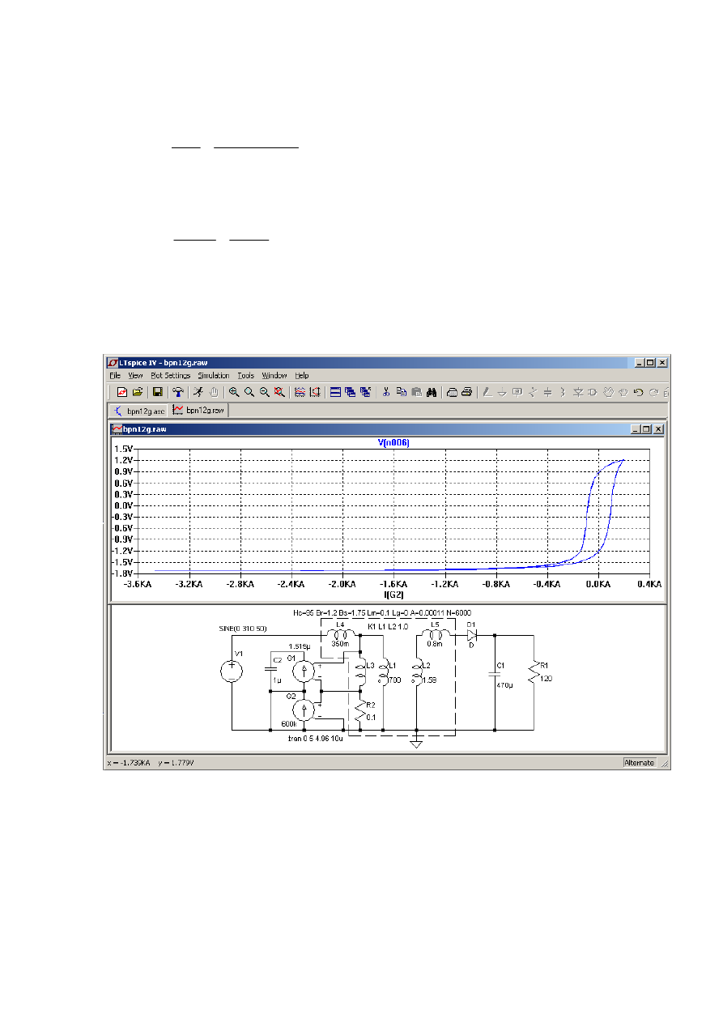Switch to the bpn12g.raw tab
Image resolution: width=723 pixels, height=1023 pixels.
click(199, 411)
